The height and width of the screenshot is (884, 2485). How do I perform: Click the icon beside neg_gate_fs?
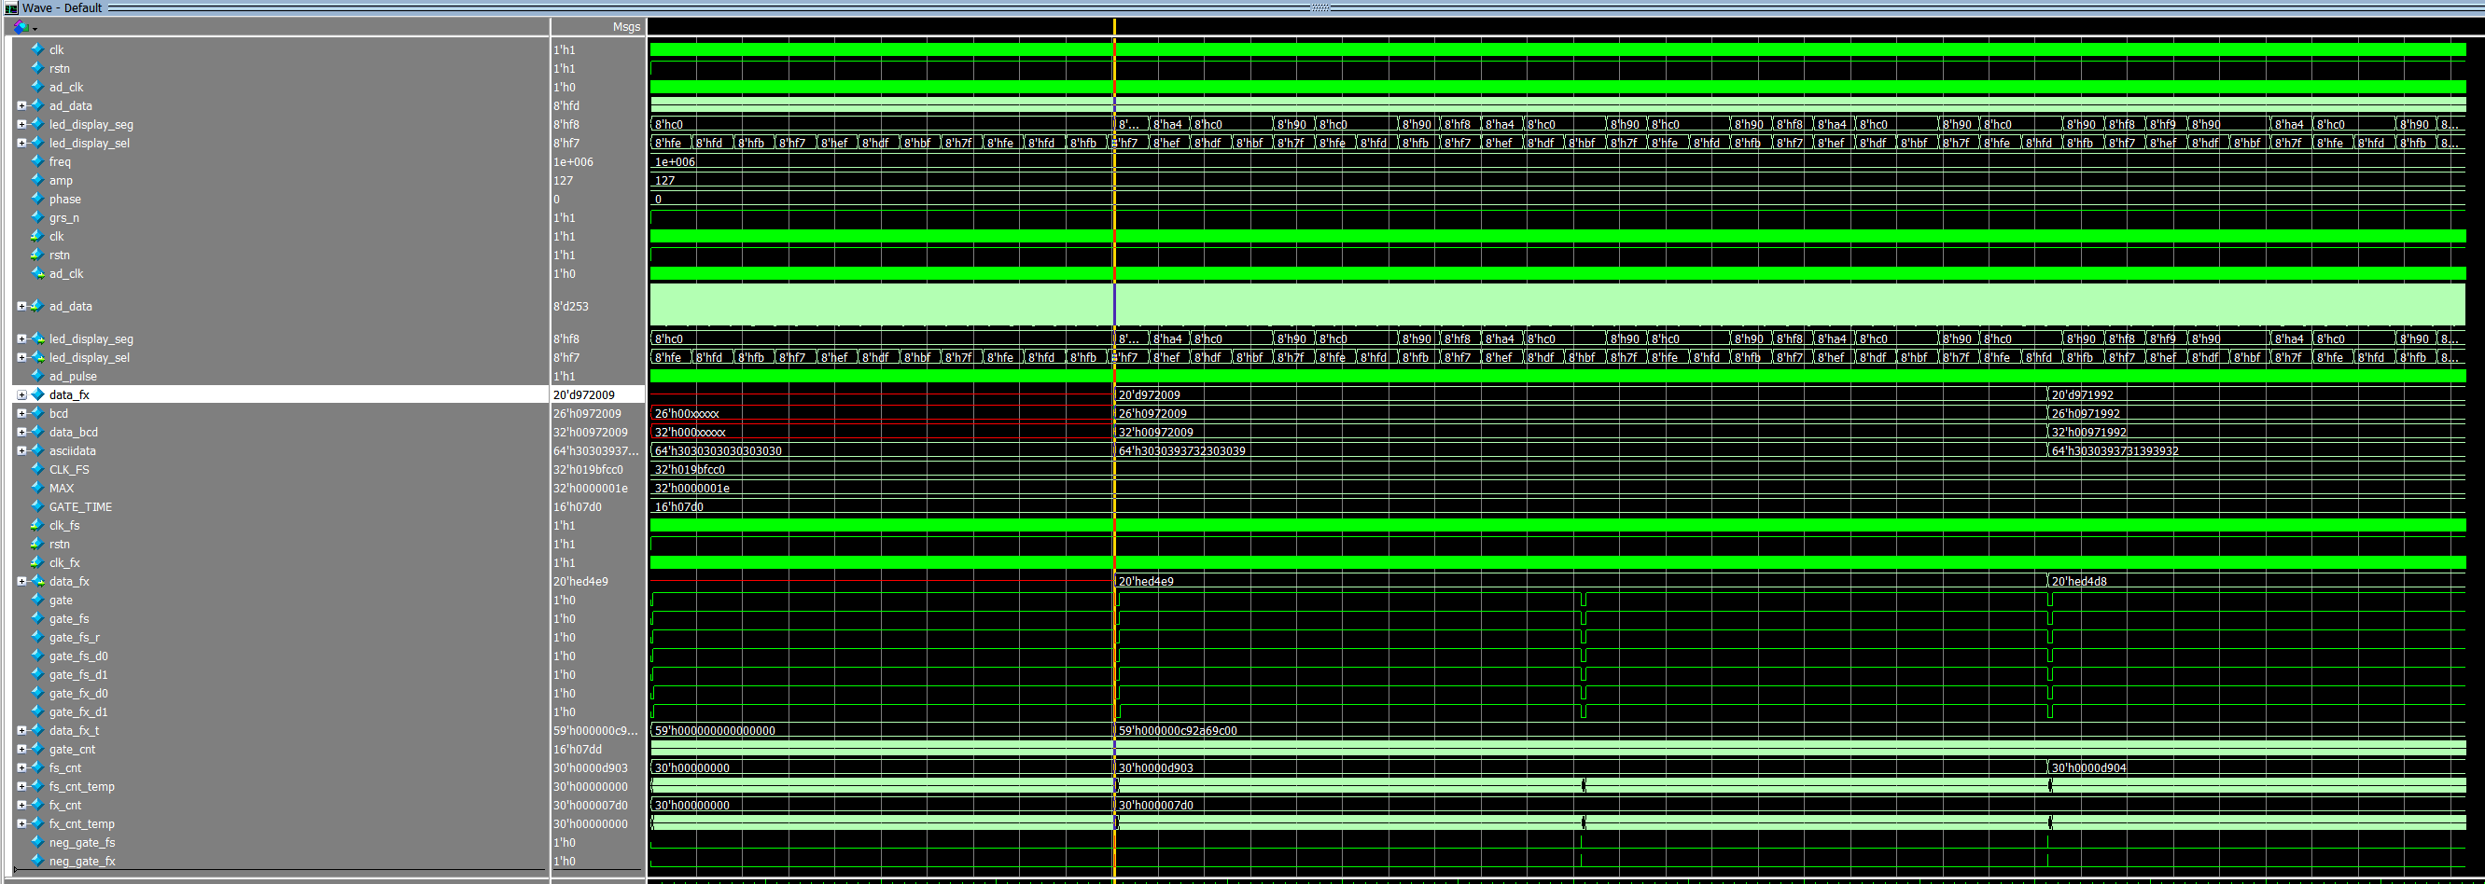[x=37, y=843]
